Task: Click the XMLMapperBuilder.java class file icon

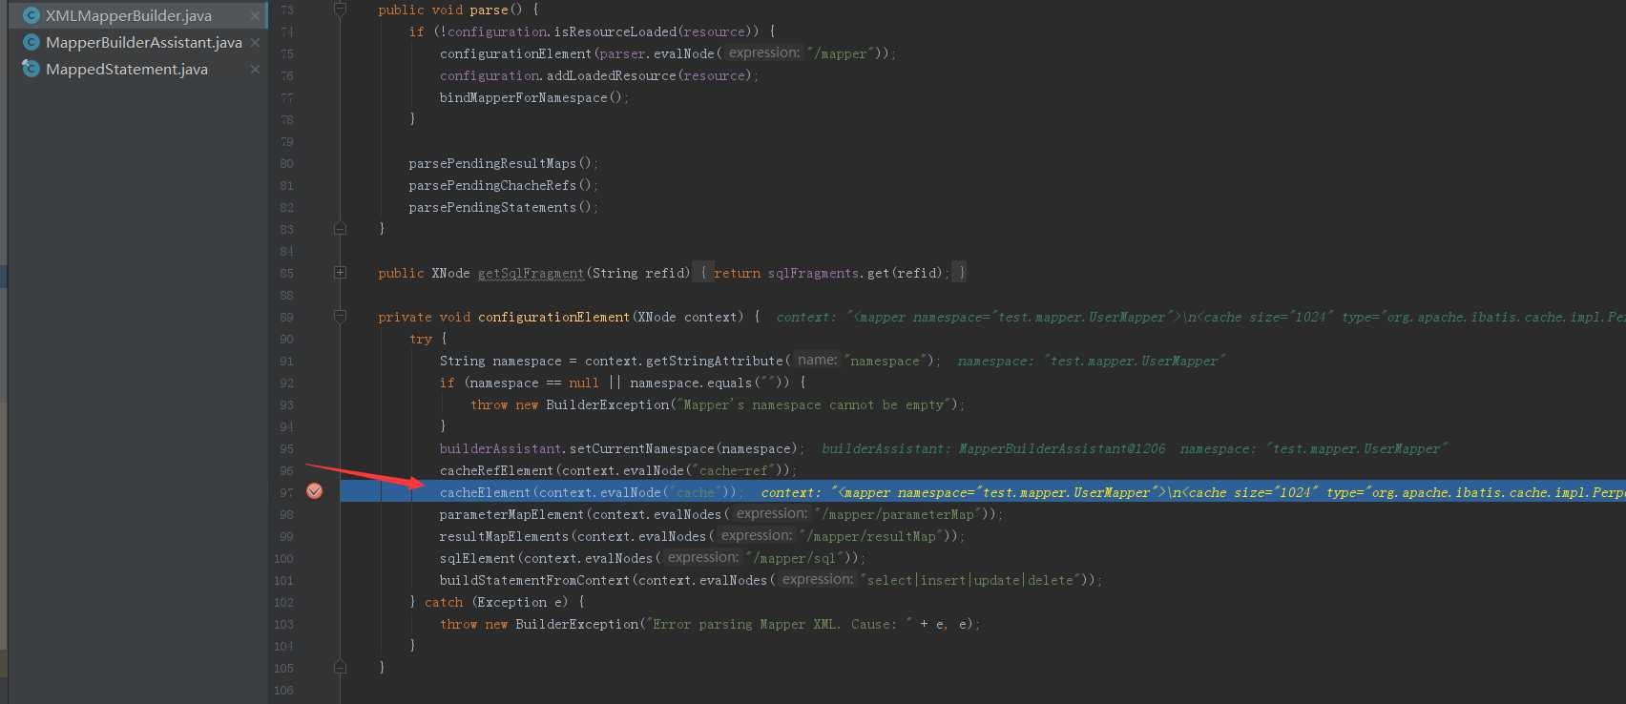Action: pyautogui.click(x=31, y=15)
